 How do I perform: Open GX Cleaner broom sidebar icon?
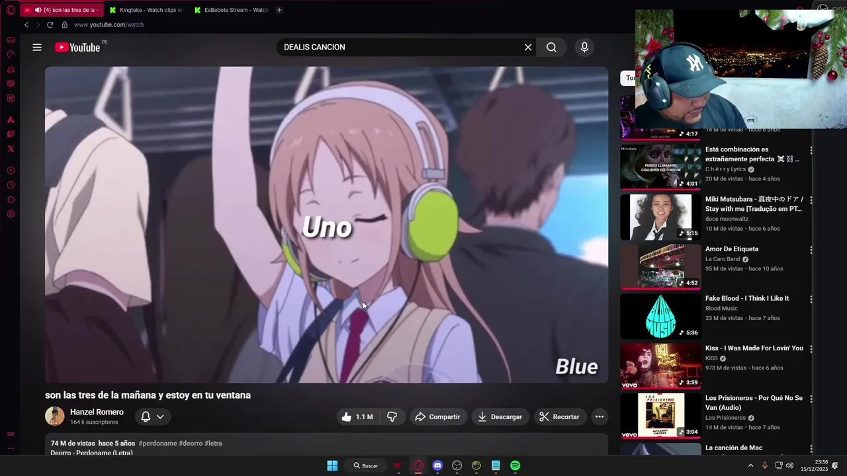point(11,69)
